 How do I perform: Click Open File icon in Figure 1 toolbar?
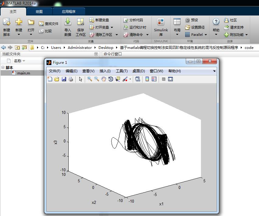(57, 79)
